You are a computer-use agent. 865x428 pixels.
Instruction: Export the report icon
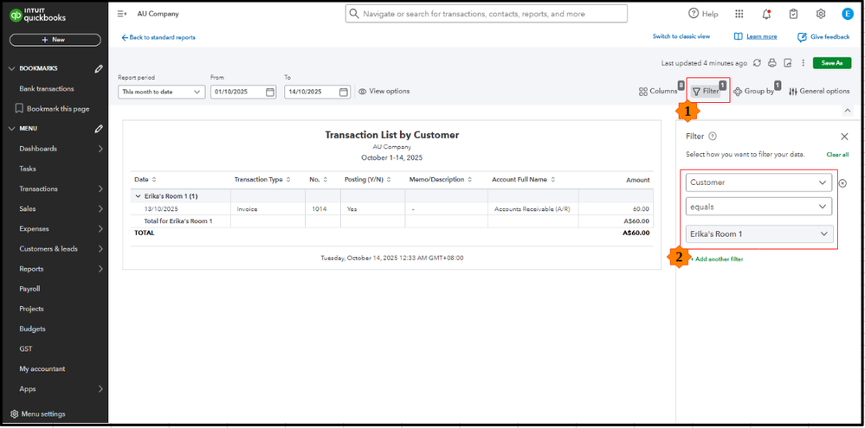(x=788, y=63)
